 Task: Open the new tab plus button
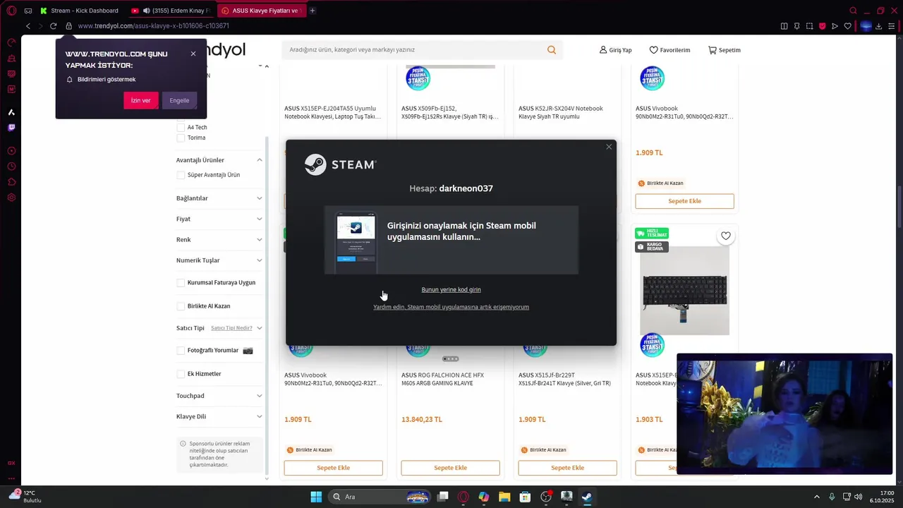click(x=313, y=11)
